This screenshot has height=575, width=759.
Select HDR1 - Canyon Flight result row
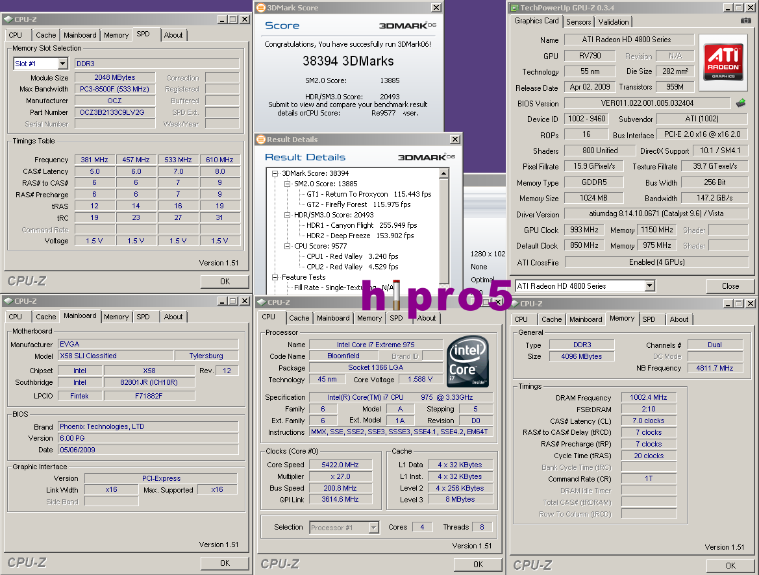point(362,225)
